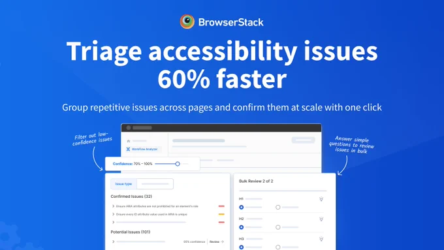The image size is (444, 250).
Task: Click the 'Confidence: 70% – 100%' label
Action: click(x=133, y=164)
